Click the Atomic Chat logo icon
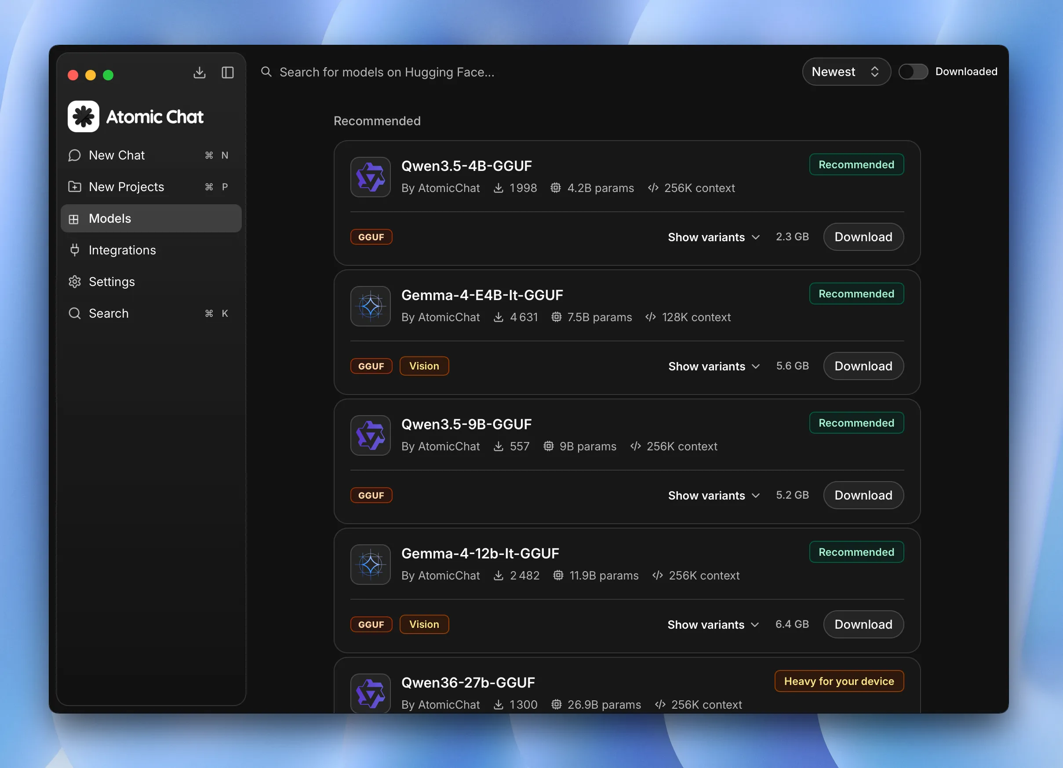The height and width of the screenshot is (768, 1063). pos(84,116)
